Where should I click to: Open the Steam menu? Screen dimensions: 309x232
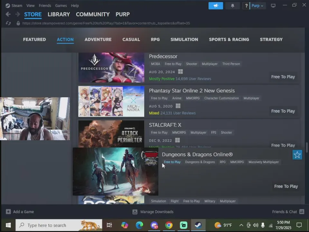17,5
